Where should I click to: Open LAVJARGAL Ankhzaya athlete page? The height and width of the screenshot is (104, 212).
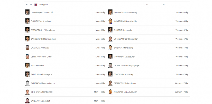pyautogui.click(x=40, y=48)
